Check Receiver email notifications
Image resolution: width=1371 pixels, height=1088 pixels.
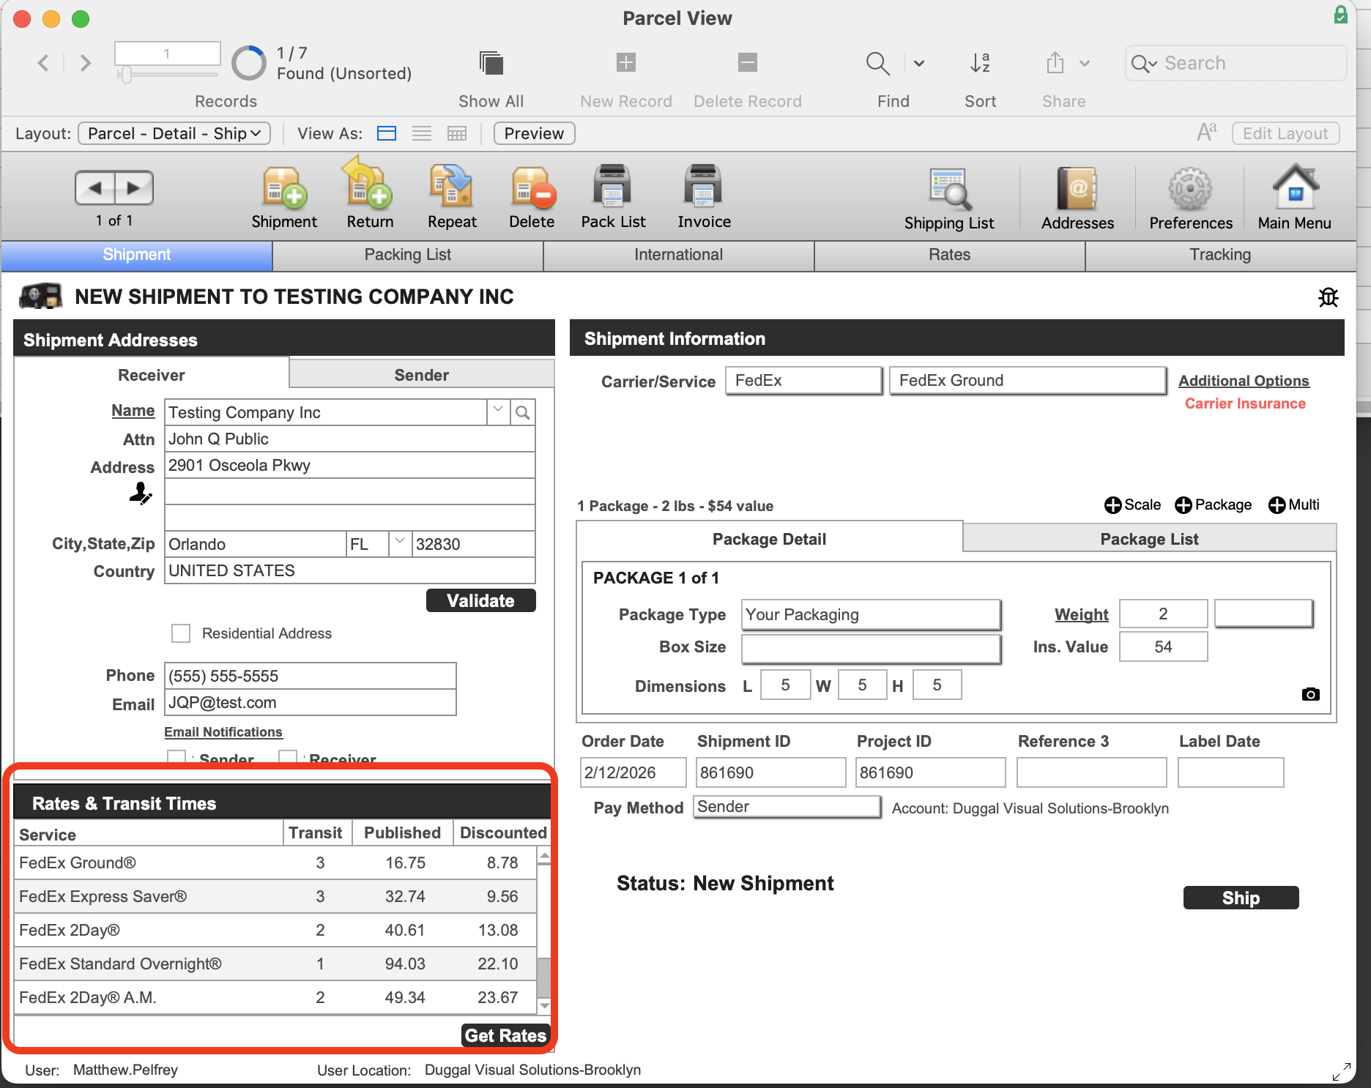point(287,759)
